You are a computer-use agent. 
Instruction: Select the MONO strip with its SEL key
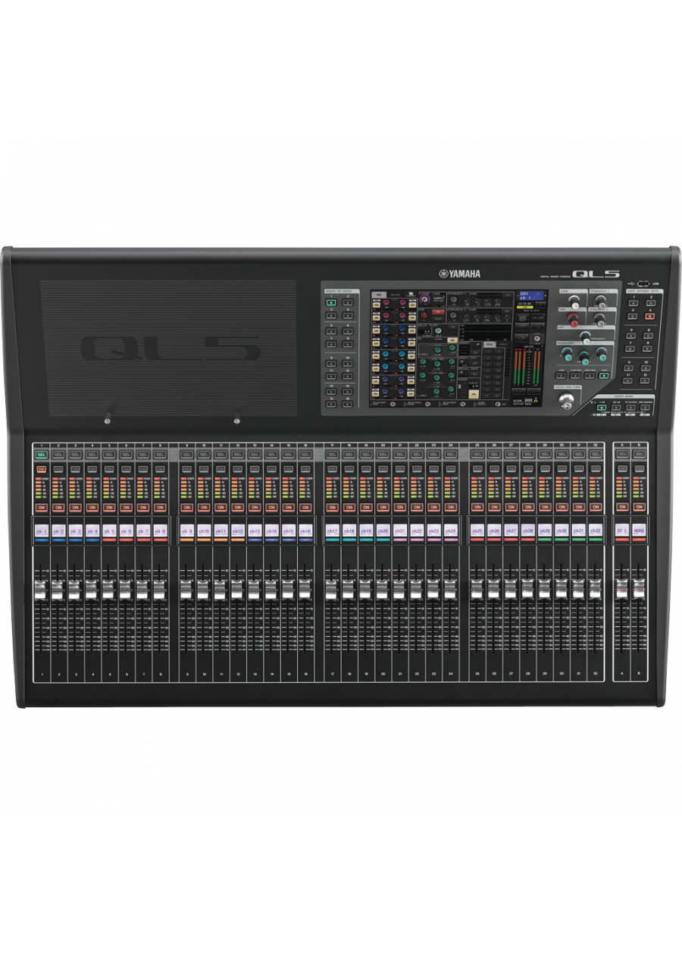(x=640, y=454)
